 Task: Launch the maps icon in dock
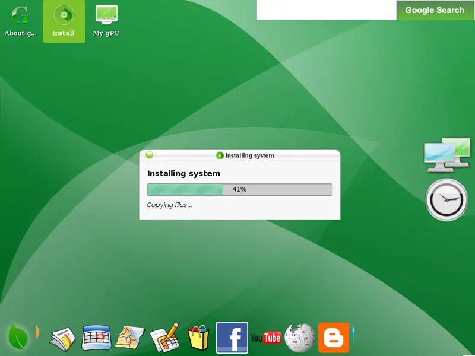coord(130,338)
